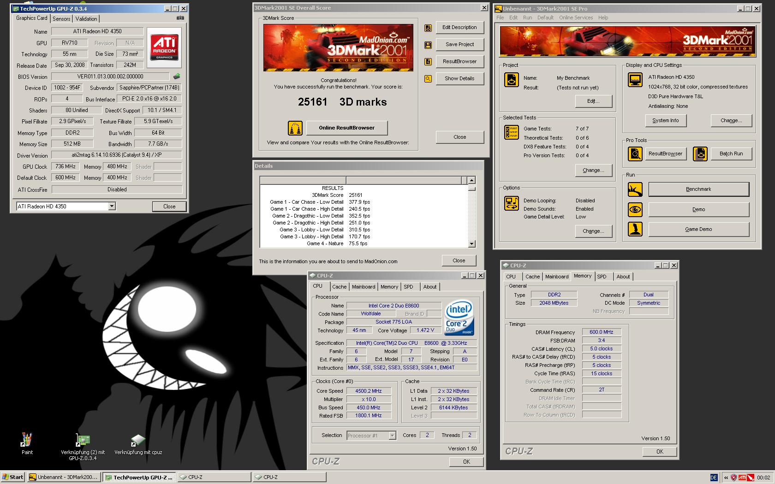Click the Online ResultBrowser button

pos(347,128)
